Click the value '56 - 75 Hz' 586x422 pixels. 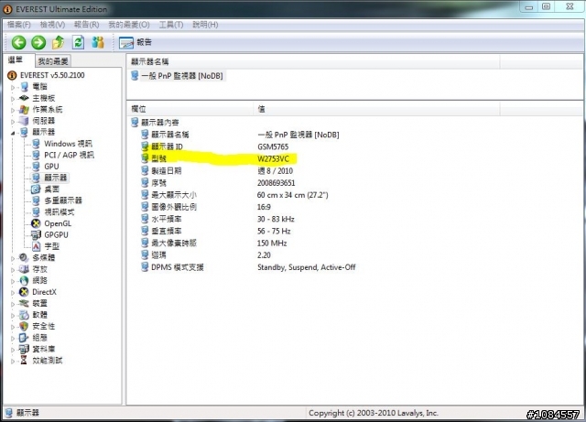(x=274, y=231)
